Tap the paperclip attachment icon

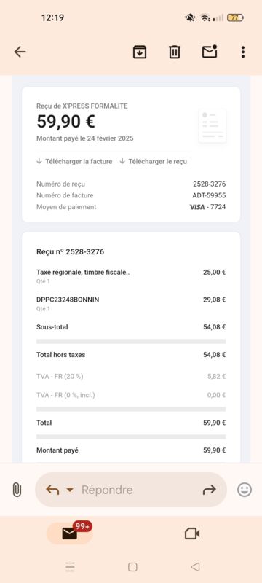pyautogui.click(x=16, y=490)
